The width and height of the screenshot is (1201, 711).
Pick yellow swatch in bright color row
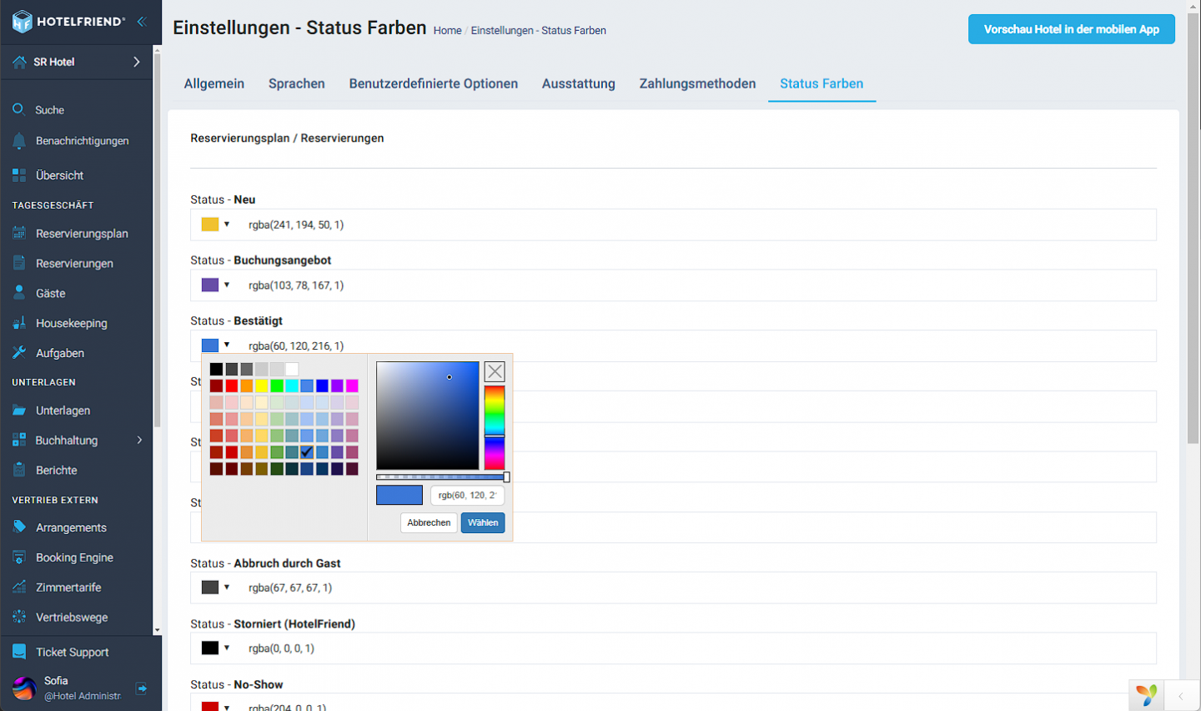262,386
